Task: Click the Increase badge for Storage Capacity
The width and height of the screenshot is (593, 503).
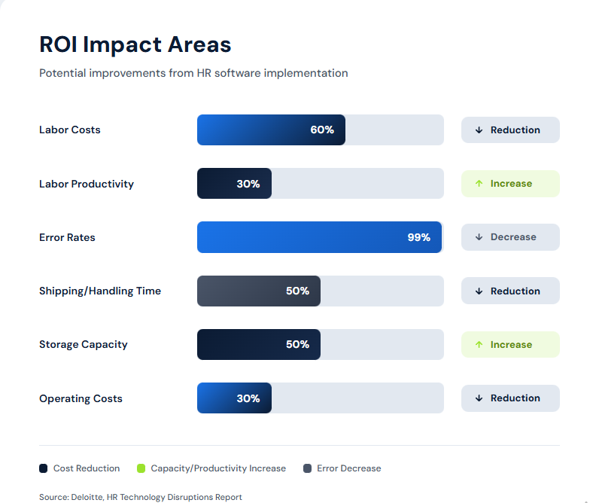Action: [x=510, y=345]
